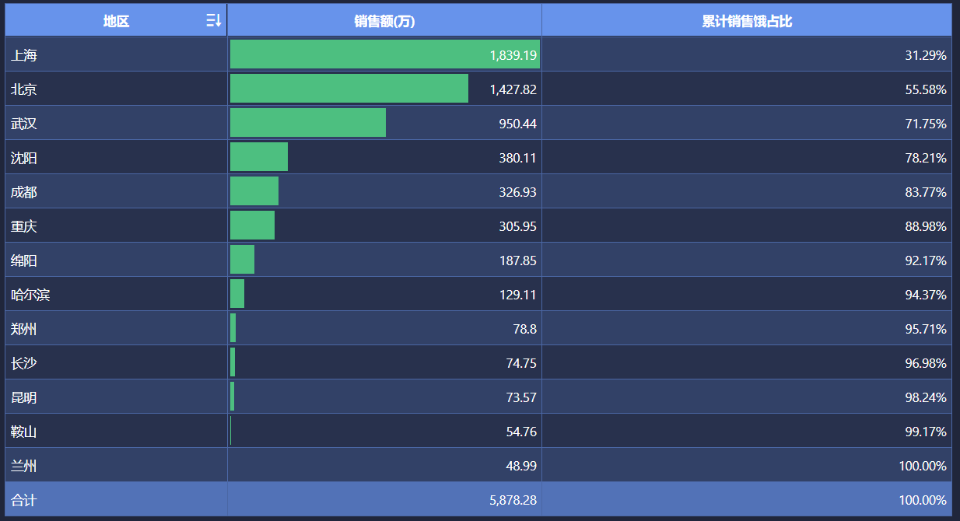Select the 昆明 region cell

[24, 397]
